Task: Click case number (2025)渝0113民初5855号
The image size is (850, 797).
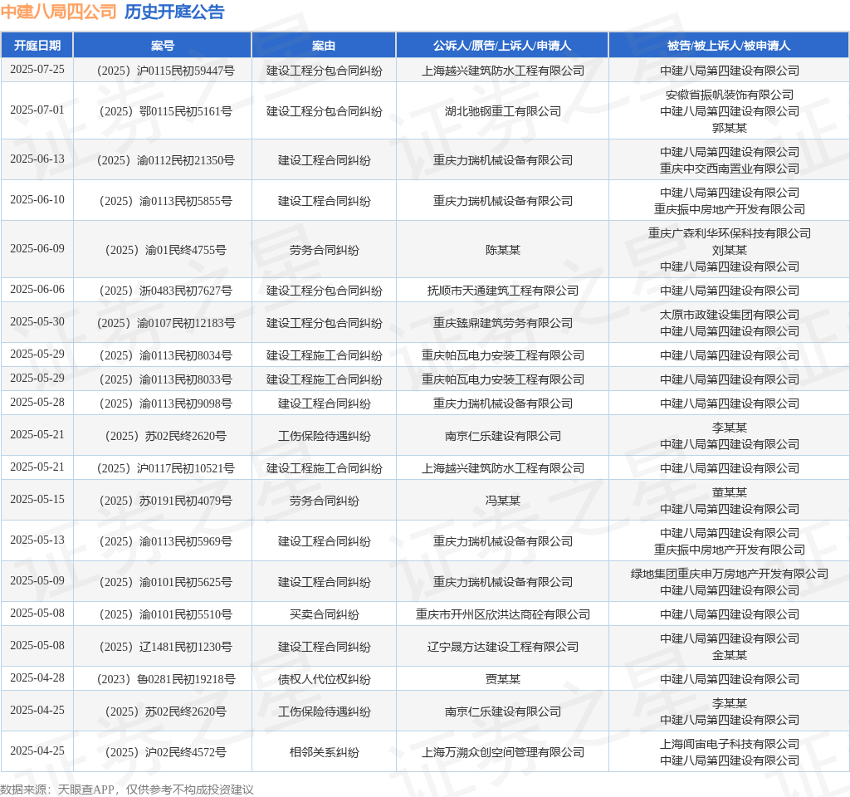Action: coord(165,201)
